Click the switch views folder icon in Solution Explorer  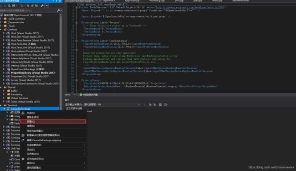pos(14,6)
